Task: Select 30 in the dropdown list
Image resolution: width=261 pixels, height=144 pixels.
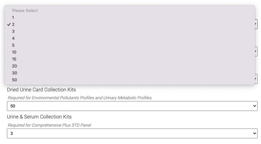Action: click(x=130, y=73)
